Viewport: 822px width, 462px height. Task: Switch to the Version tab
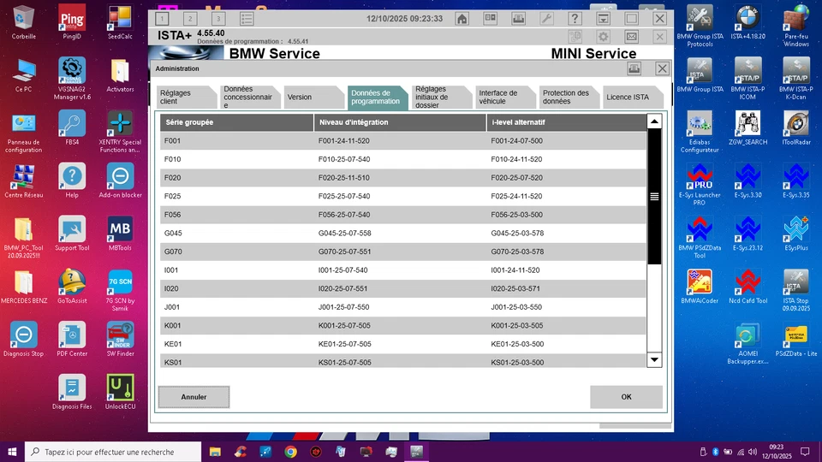pos(313,97)
